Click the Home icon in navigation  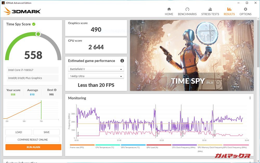point(169,9)
